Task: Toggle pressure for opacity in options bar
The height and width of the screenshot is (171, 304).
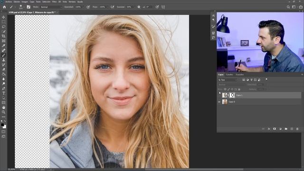Action: tap(88, 7)
